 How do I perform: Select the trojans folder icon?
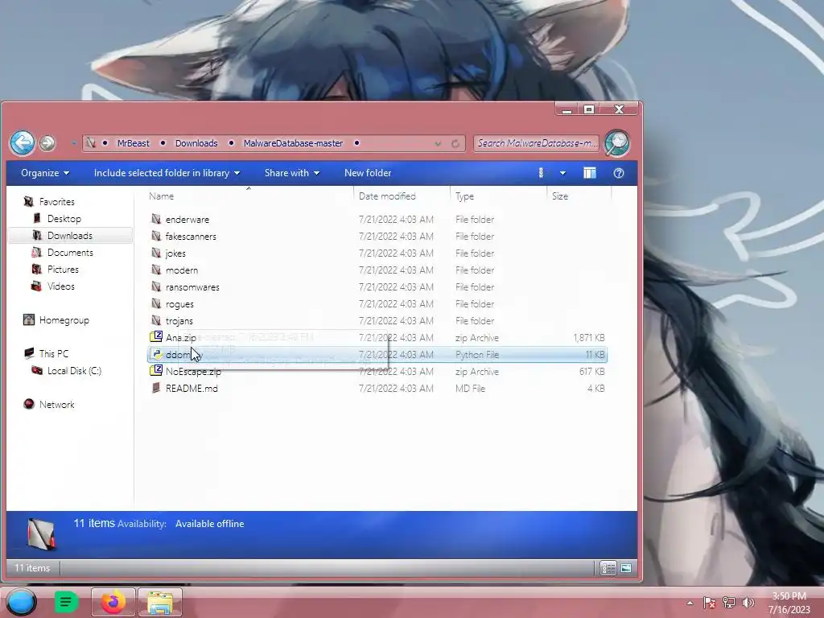point(155,320)
